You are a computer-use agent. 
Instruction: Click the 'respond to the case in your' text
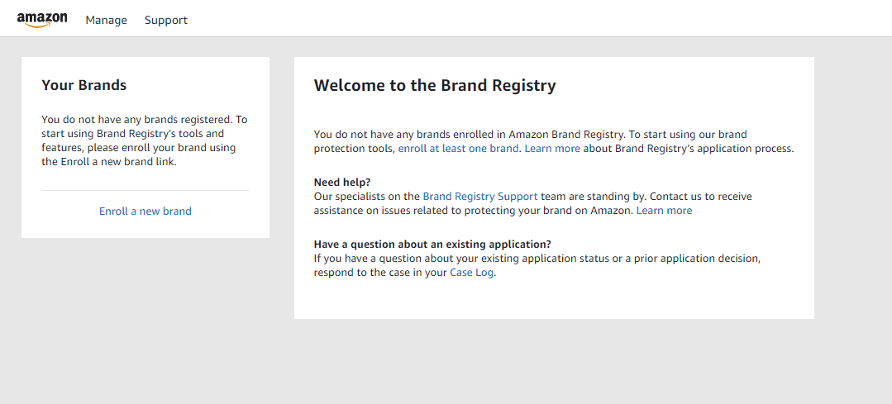380,272
